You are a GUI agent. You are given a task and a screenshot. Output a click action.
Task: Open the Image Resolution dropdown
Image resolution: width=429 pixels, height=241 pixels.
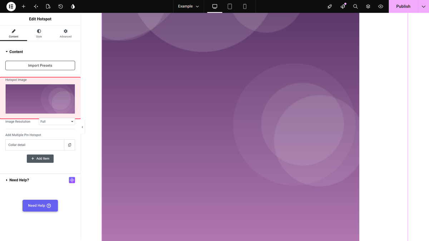click(x=57, y=122)
